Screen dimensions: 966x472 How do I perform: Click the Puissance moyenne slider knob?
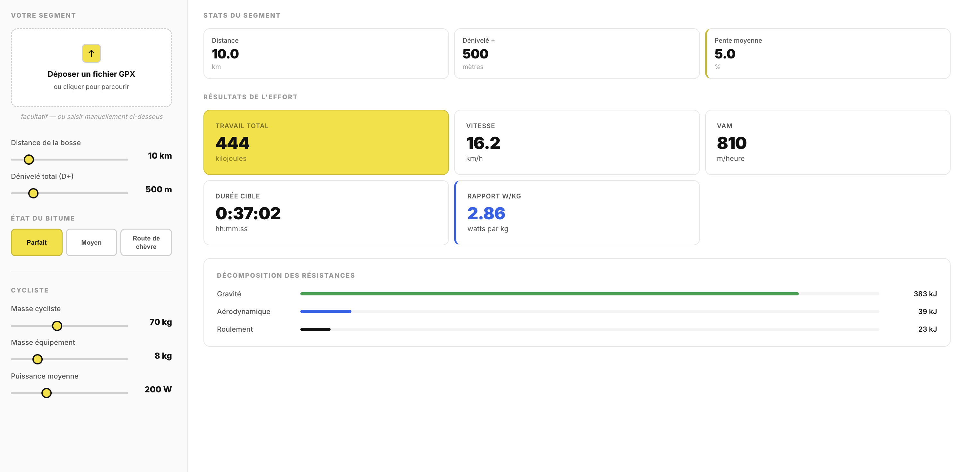(x=47, y=393)
